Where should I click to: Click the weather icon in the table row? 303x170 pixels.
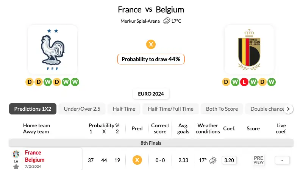(213, 160)
